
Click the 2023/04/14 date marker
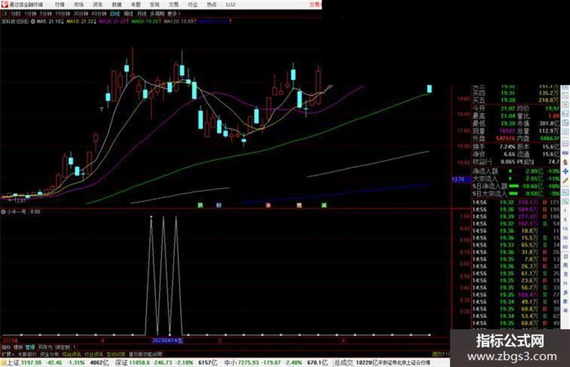(x=168, y=340)
